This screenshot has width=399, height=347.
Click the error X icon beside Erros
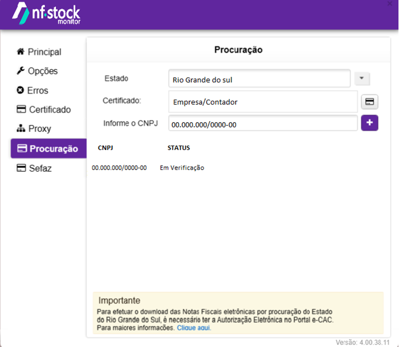coord(20,90)
